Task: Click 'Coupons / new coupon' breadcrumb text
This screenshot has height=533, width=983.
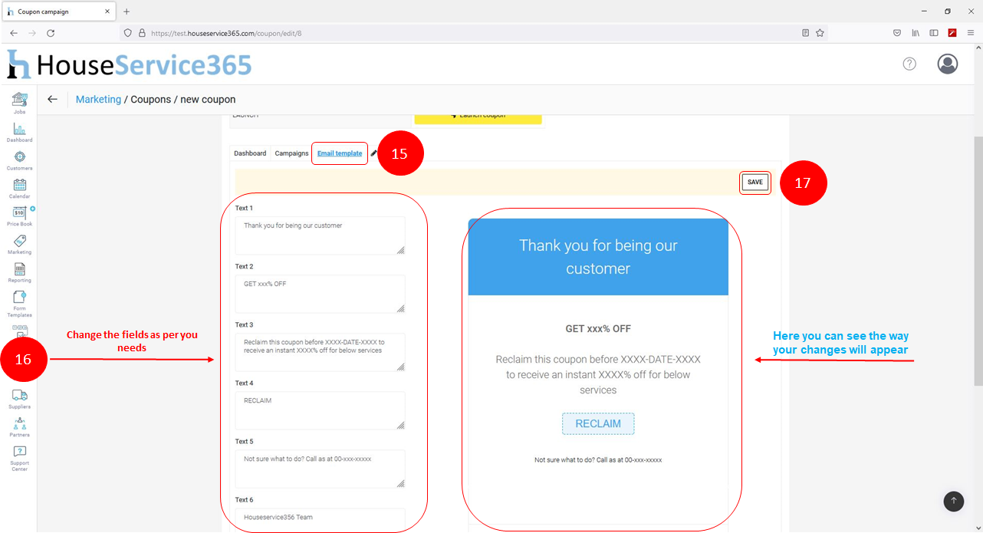Action: (183, 100)
